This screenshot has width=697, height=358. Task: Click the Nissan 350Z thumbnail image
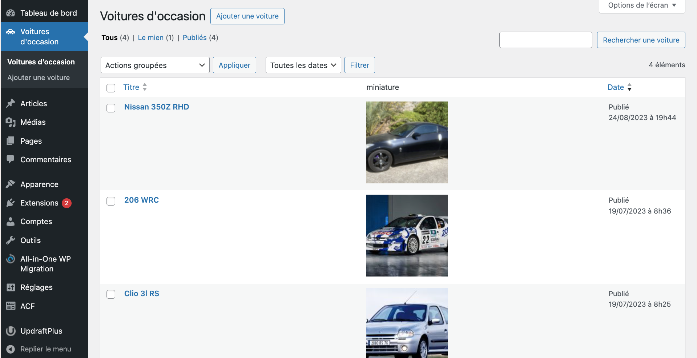coord(407,142)
